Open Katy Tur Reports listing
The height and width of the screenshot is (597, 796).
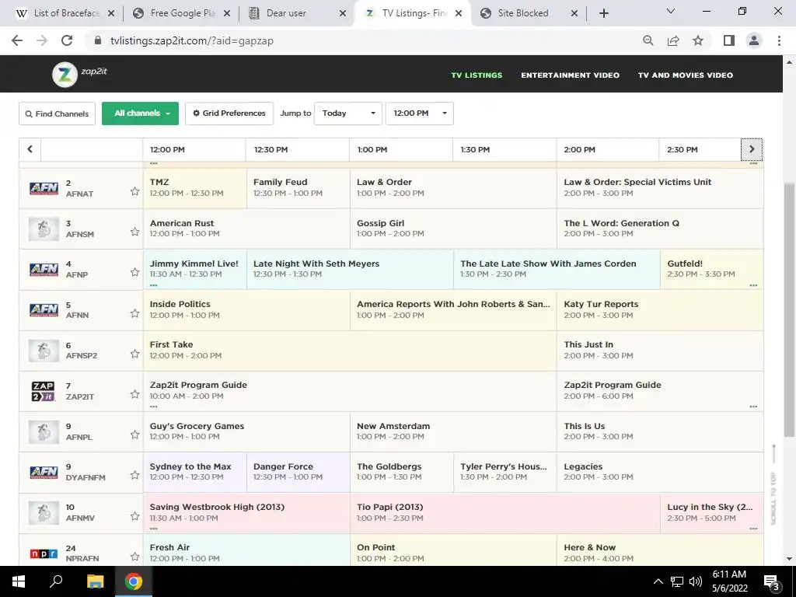660,309
